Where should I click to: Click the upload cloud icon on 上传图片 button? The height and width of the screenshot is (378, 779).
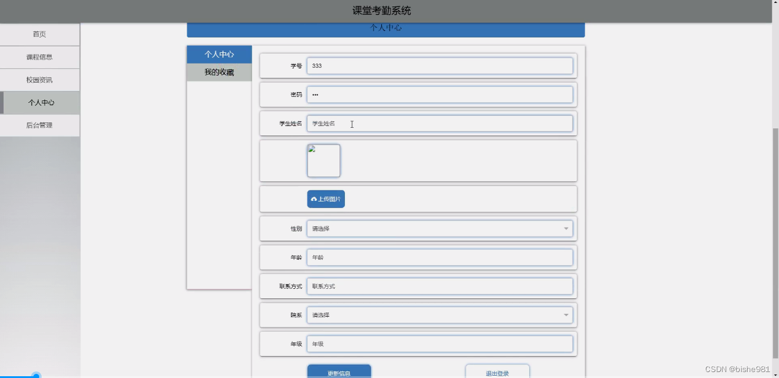point(315,199)
